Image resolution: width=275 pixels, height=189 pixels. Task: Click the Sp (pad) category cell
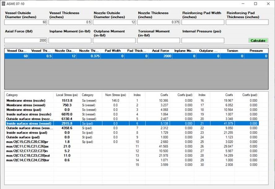pos(88,142)
